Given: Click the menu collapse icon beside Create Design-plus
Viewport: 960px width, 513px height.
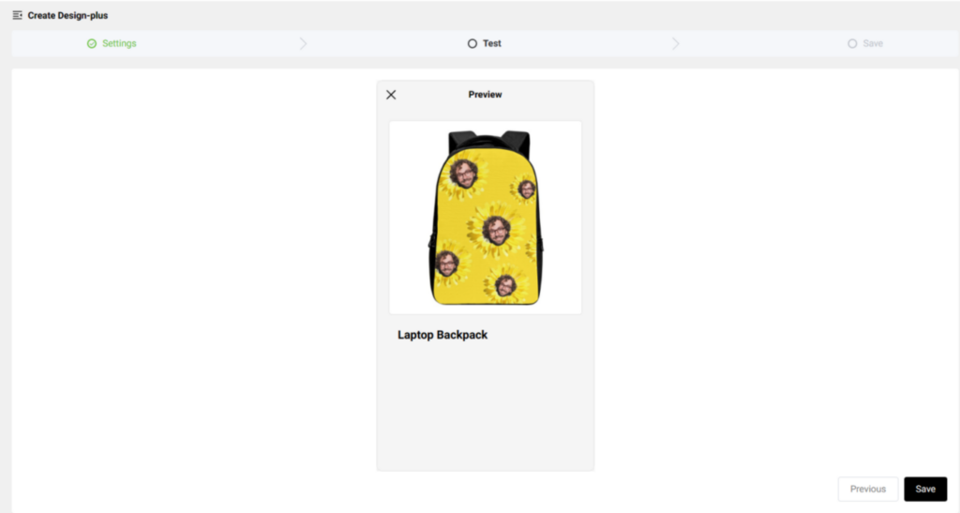Looking at the screenshot, I should (x=17, y=15).
